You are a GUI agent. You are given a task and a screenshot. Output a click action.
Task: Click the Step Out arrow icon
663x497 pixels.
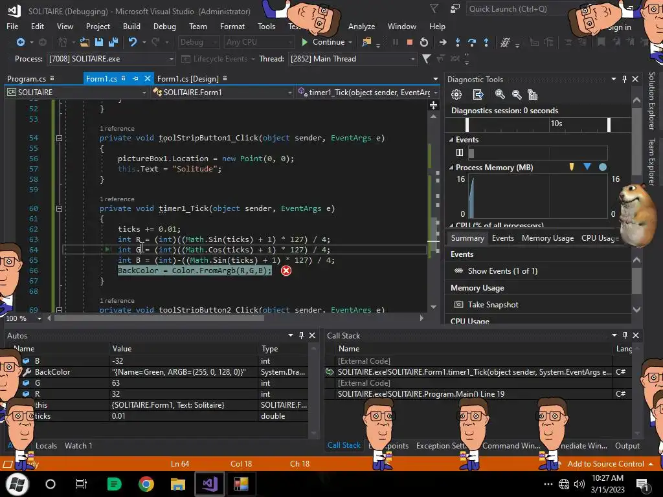click(486, 42)
